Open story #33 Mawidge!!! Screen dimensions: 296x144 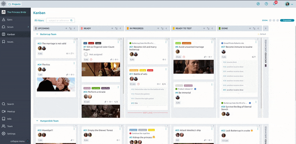45,130
